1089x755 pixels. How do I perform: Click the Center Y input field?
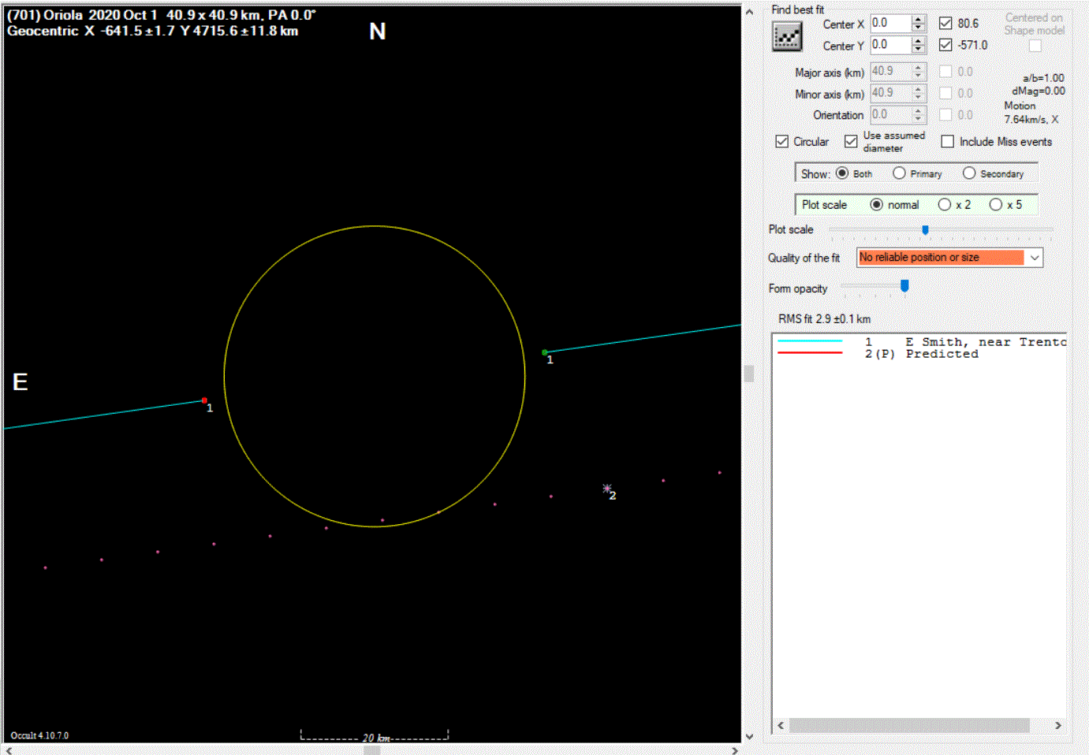[x=890, y=45]
